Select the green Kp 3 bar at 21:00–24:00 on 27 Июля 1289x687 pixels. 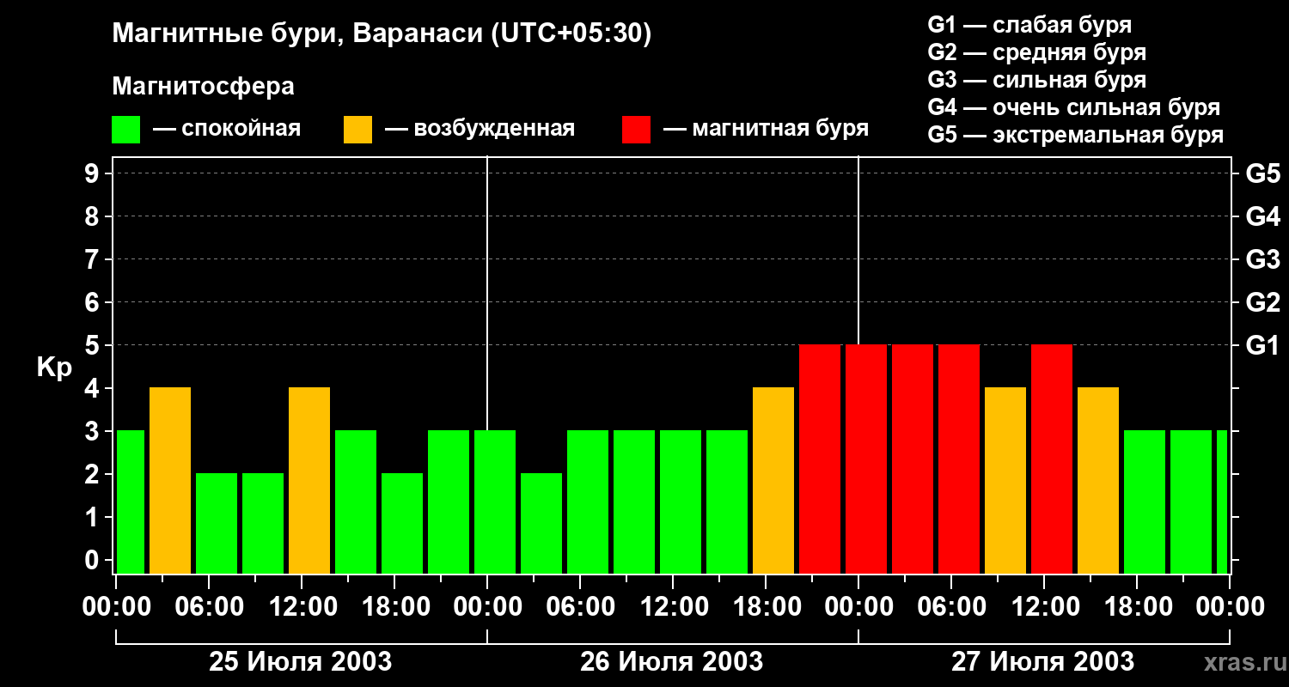1191,502
